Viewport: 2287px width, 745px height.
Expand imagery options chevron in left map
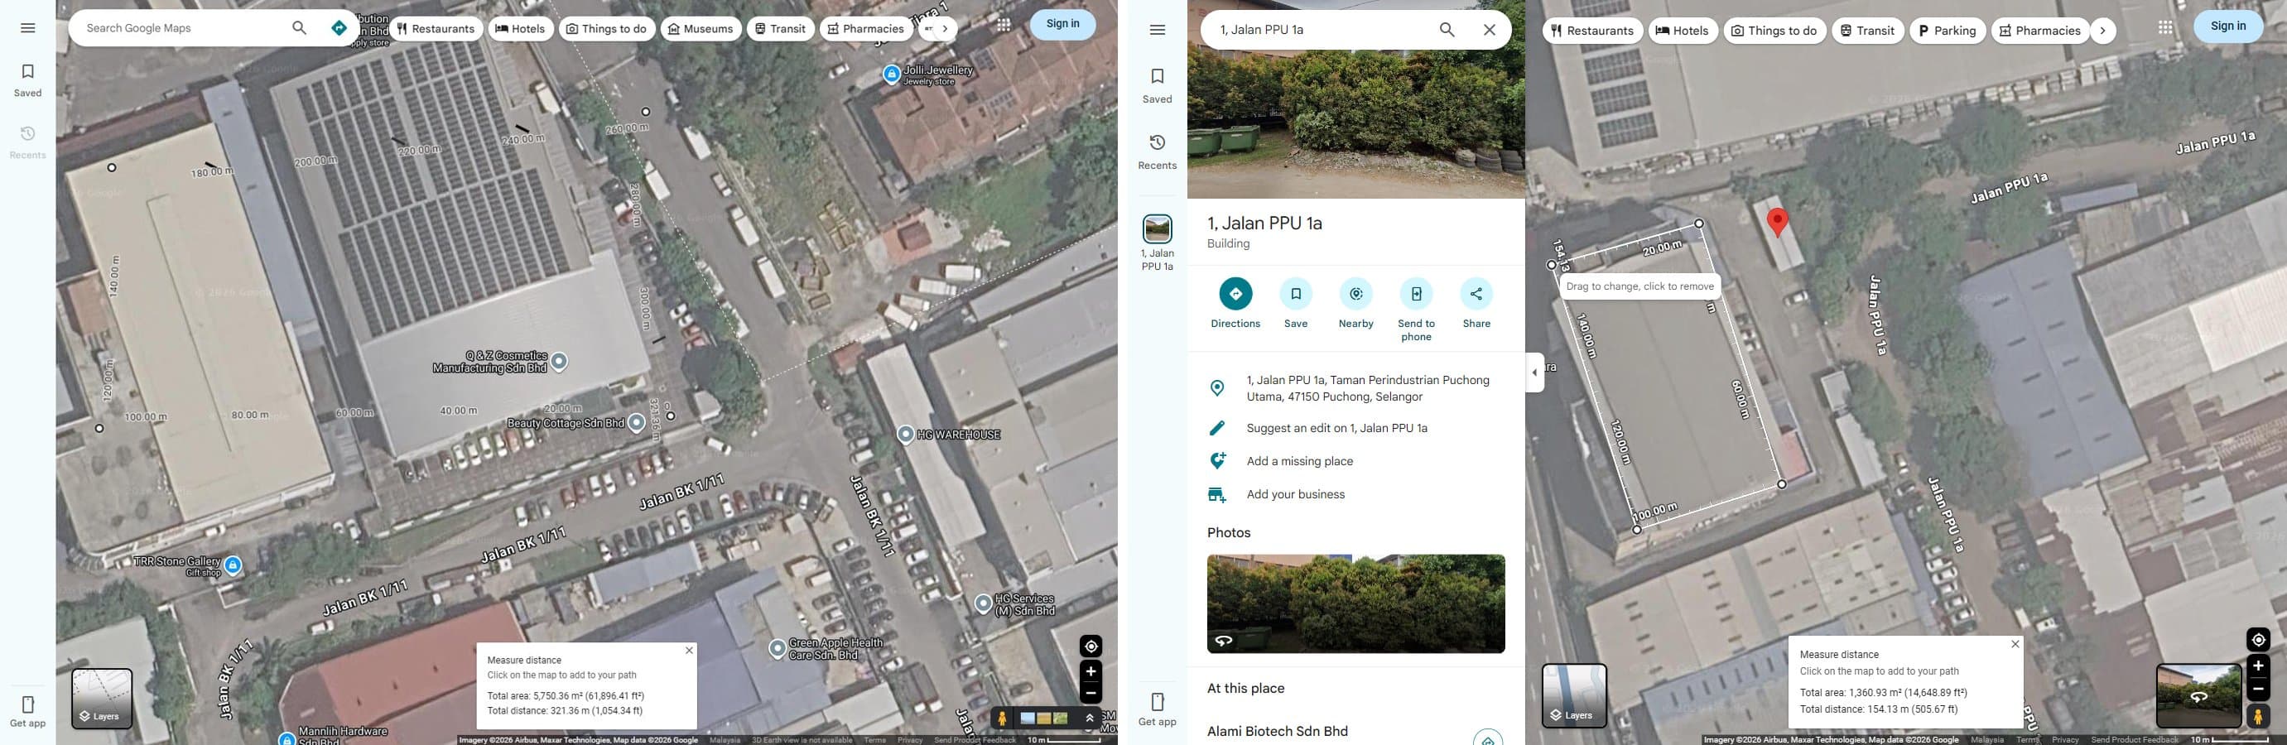coord(1090,718)
